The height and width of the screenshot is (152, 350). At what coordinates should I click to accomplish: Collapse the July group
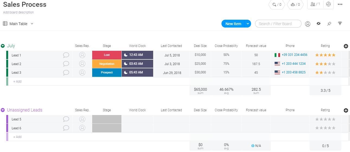[x=3, y=46]
